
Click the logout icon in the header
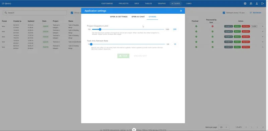pos(263,3)
